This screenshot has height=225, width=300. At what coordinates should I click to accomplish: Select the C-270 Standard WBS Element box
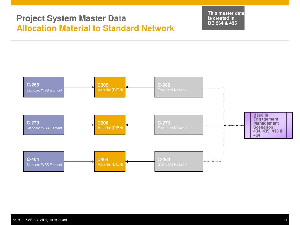click(44, 125)
